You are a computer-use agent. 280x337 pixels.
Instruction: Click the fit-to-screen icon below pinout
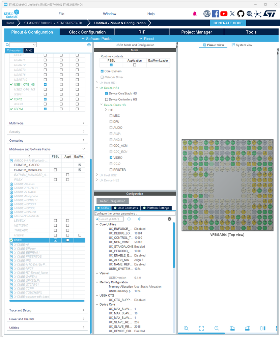(201, 328)
